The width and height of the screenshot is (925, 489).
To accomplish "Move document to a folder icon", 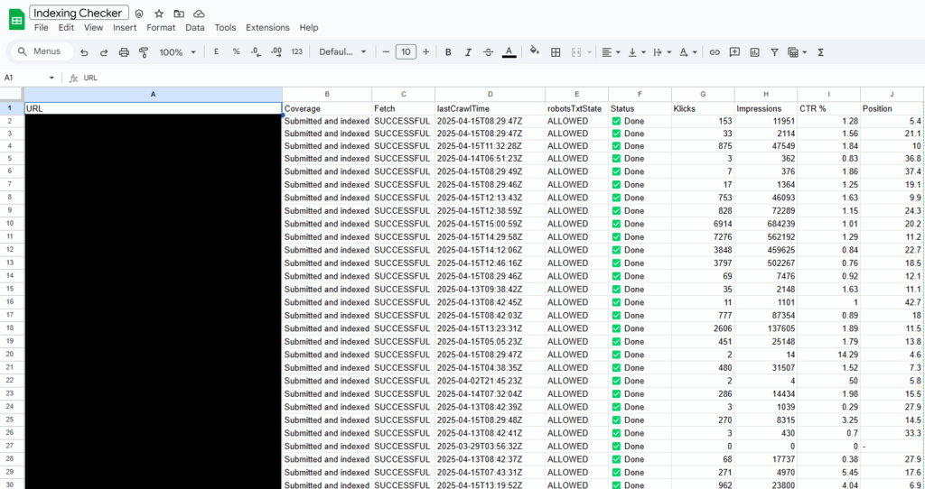I will [179, 14].
